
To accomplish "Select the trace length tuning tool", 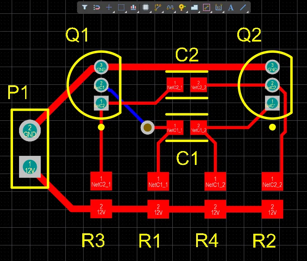I will (x=170, y=7).
